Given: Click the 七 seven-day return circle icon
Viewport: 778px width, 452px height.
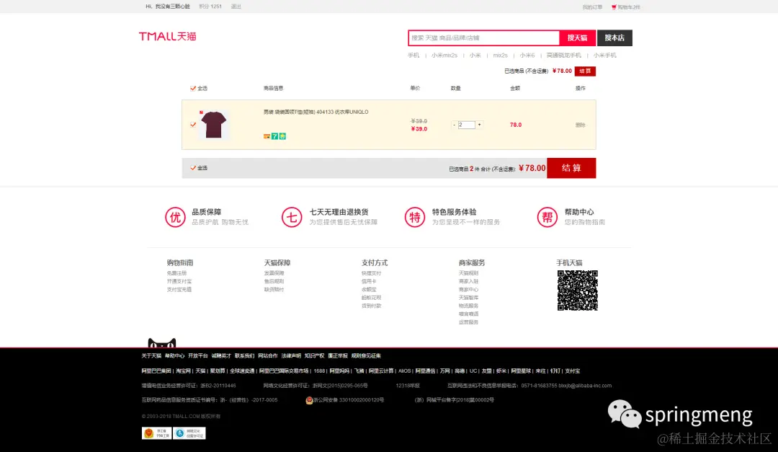Looking at the screenshot, I should 292,217.
